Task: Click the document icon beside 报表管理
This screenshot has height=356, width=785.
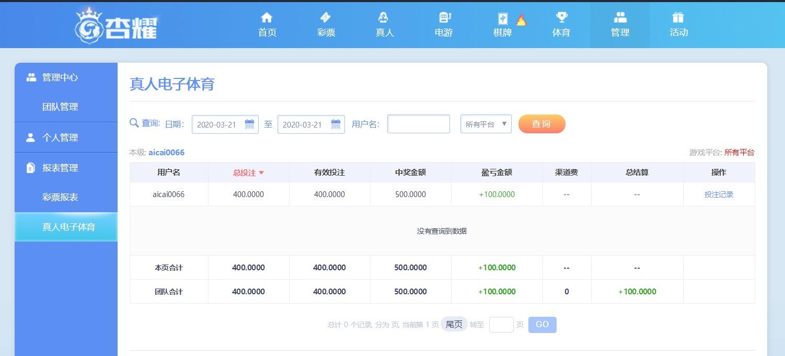Action: click(31, 168)
